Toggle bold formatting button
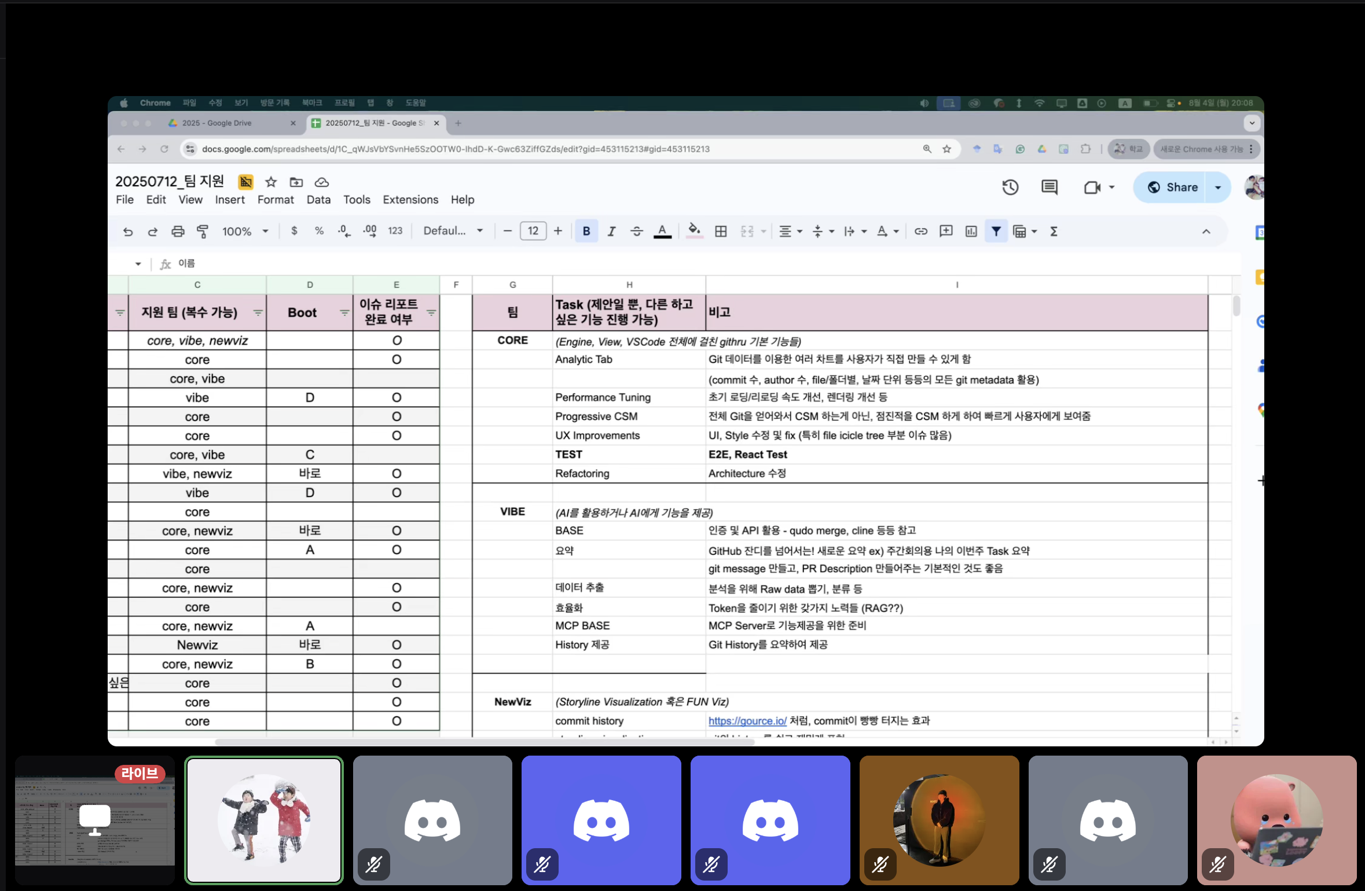This screenshot has width=1365, height=891. point(586,231)
